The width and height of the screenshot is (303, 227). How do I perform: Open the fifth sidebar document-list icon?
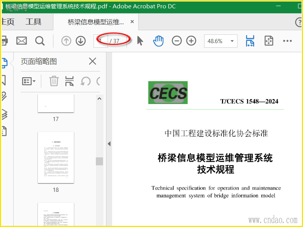coord(4,131)
